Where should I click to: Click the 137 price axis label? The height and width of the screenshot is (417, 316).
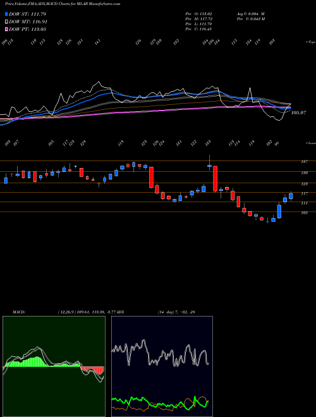click(x=304, y=161)
